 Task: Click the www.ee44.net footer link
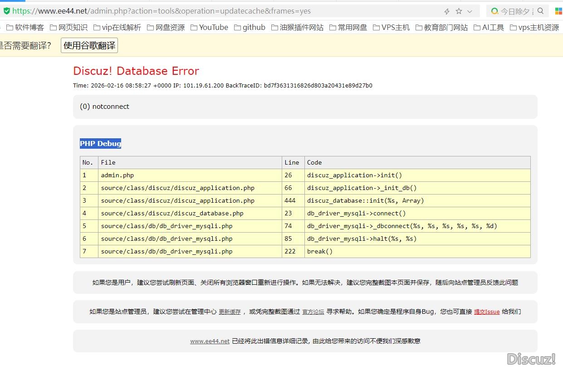[210, 341]
